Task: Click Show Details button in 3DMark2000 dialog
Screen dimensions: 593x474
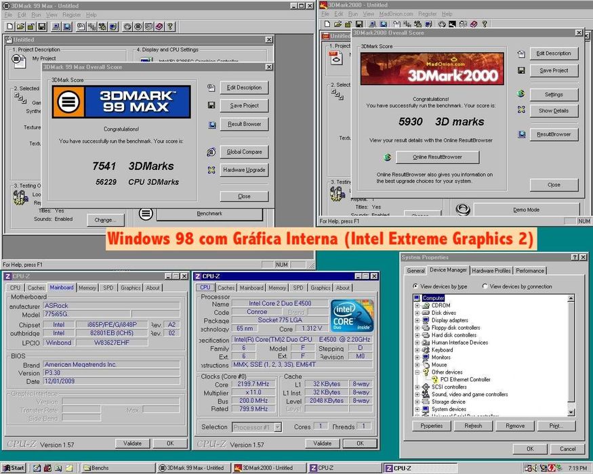Action: [x=554, y=111]
